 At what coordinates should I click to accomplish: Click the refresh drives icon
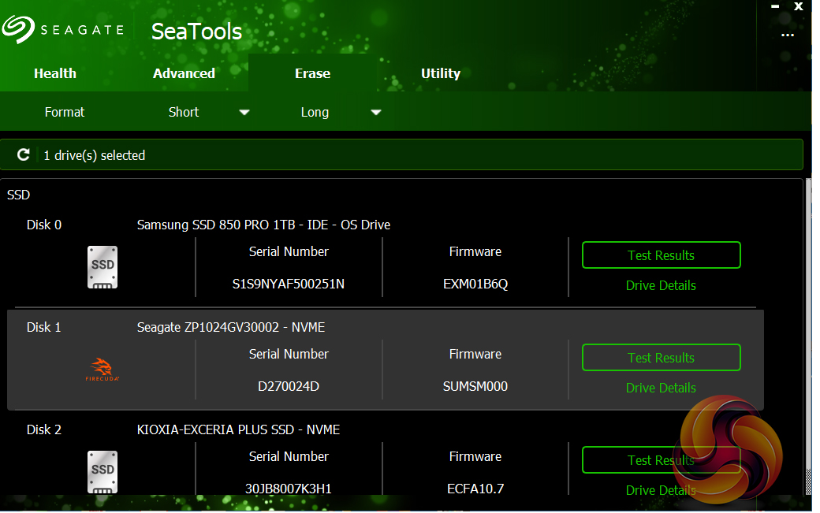coord(24,154)
